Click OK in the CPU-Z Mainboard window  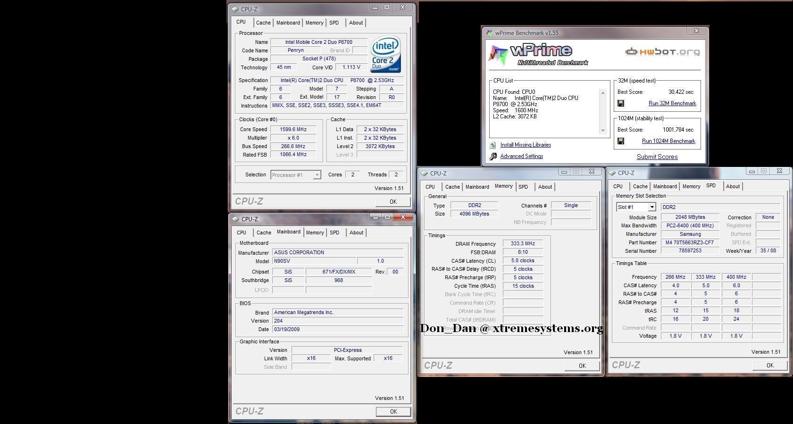pos(393,412)
